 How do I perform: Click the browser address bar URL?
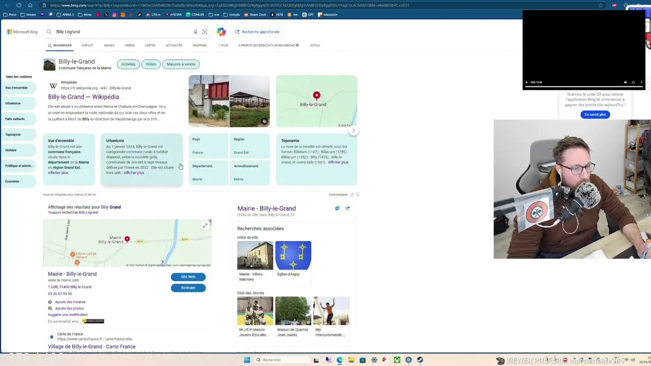coord(229,5)
